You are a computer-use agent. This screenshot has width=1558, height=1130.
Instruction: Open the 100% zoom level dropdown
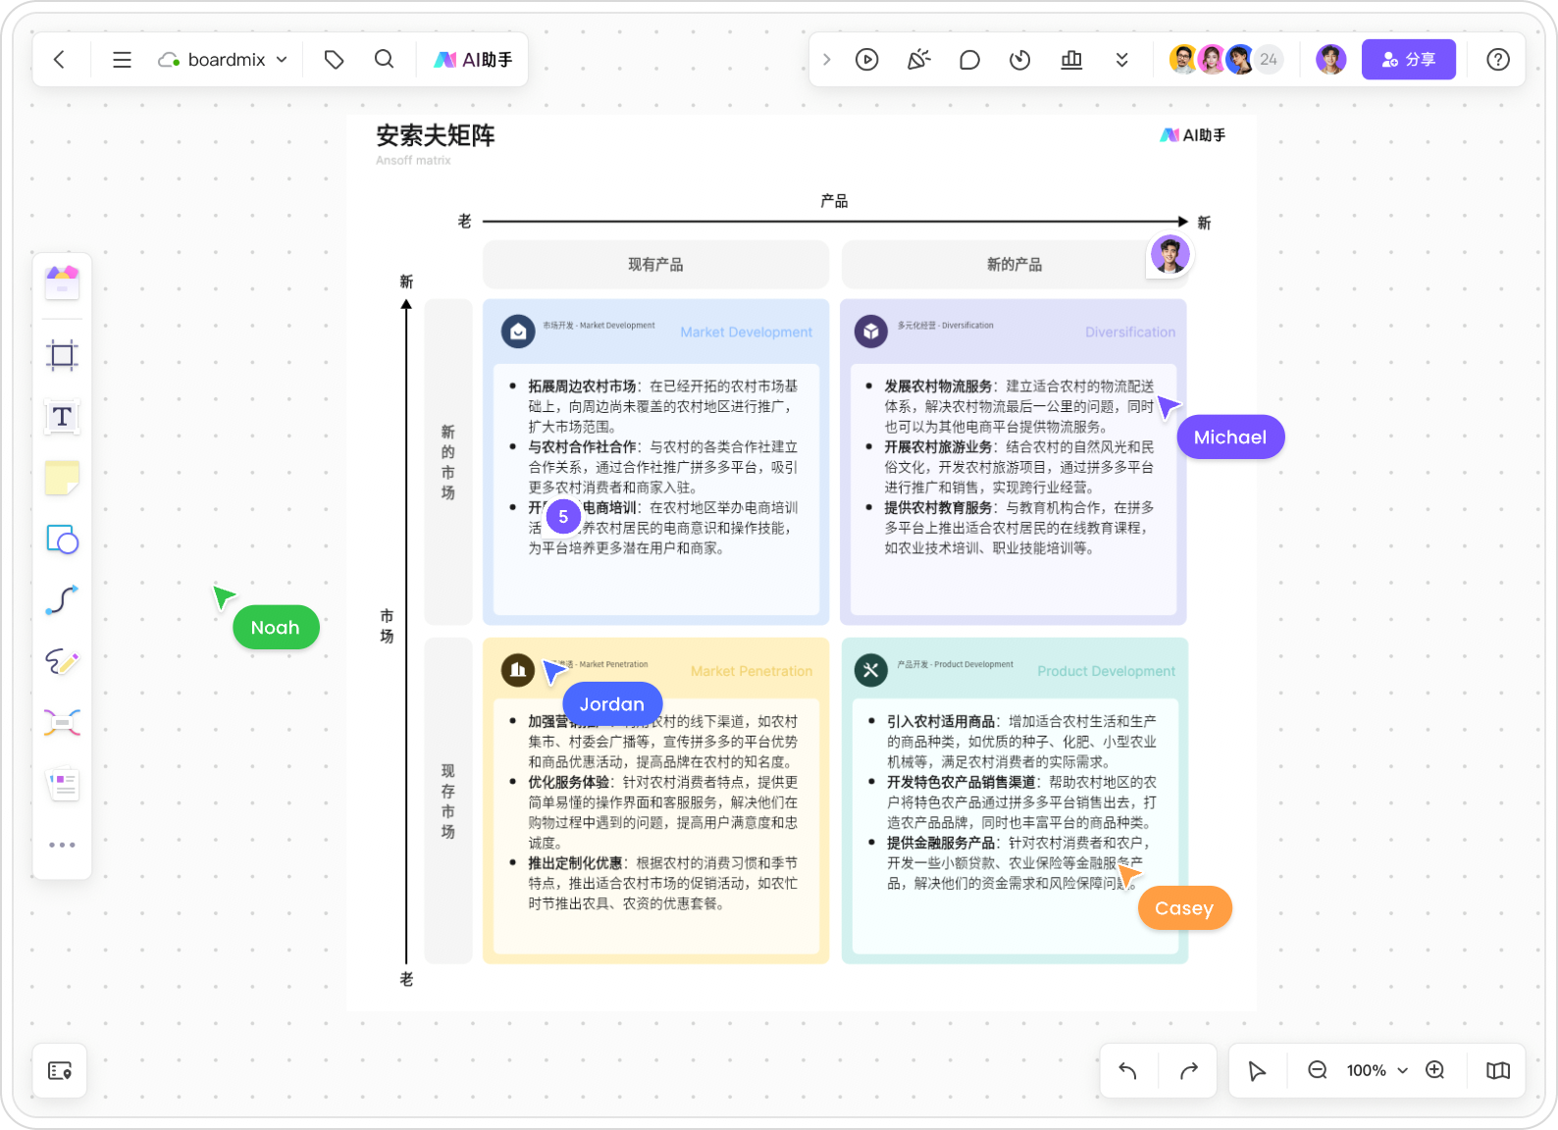point(1376,1071)
